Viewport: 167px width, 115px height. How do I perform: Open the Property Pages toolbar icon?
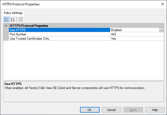(x=20, y=19)
